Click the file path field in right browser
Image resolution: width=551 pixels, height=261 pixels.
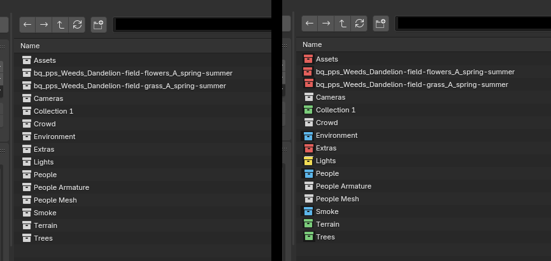(x=473, y=23)
